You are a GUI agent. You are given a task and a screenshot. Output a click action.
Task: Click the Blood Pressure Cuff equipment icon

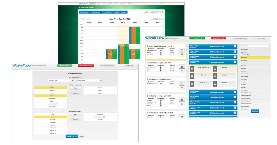coord(192,69)
